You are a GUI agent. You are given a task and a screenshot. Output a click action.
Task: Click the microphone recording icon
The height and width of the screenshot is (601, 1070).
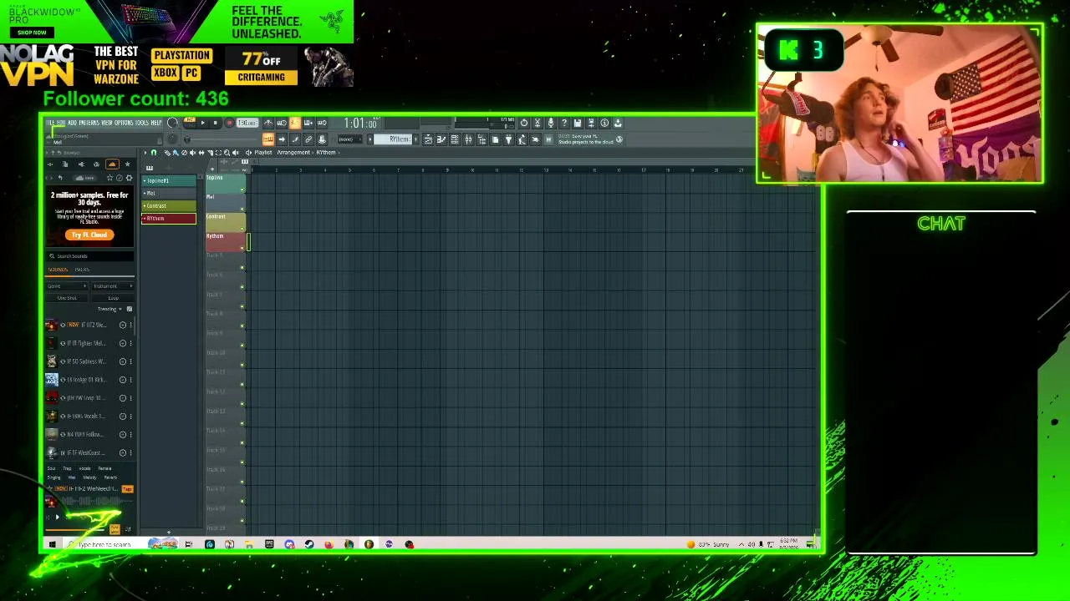tap(551, 123)
